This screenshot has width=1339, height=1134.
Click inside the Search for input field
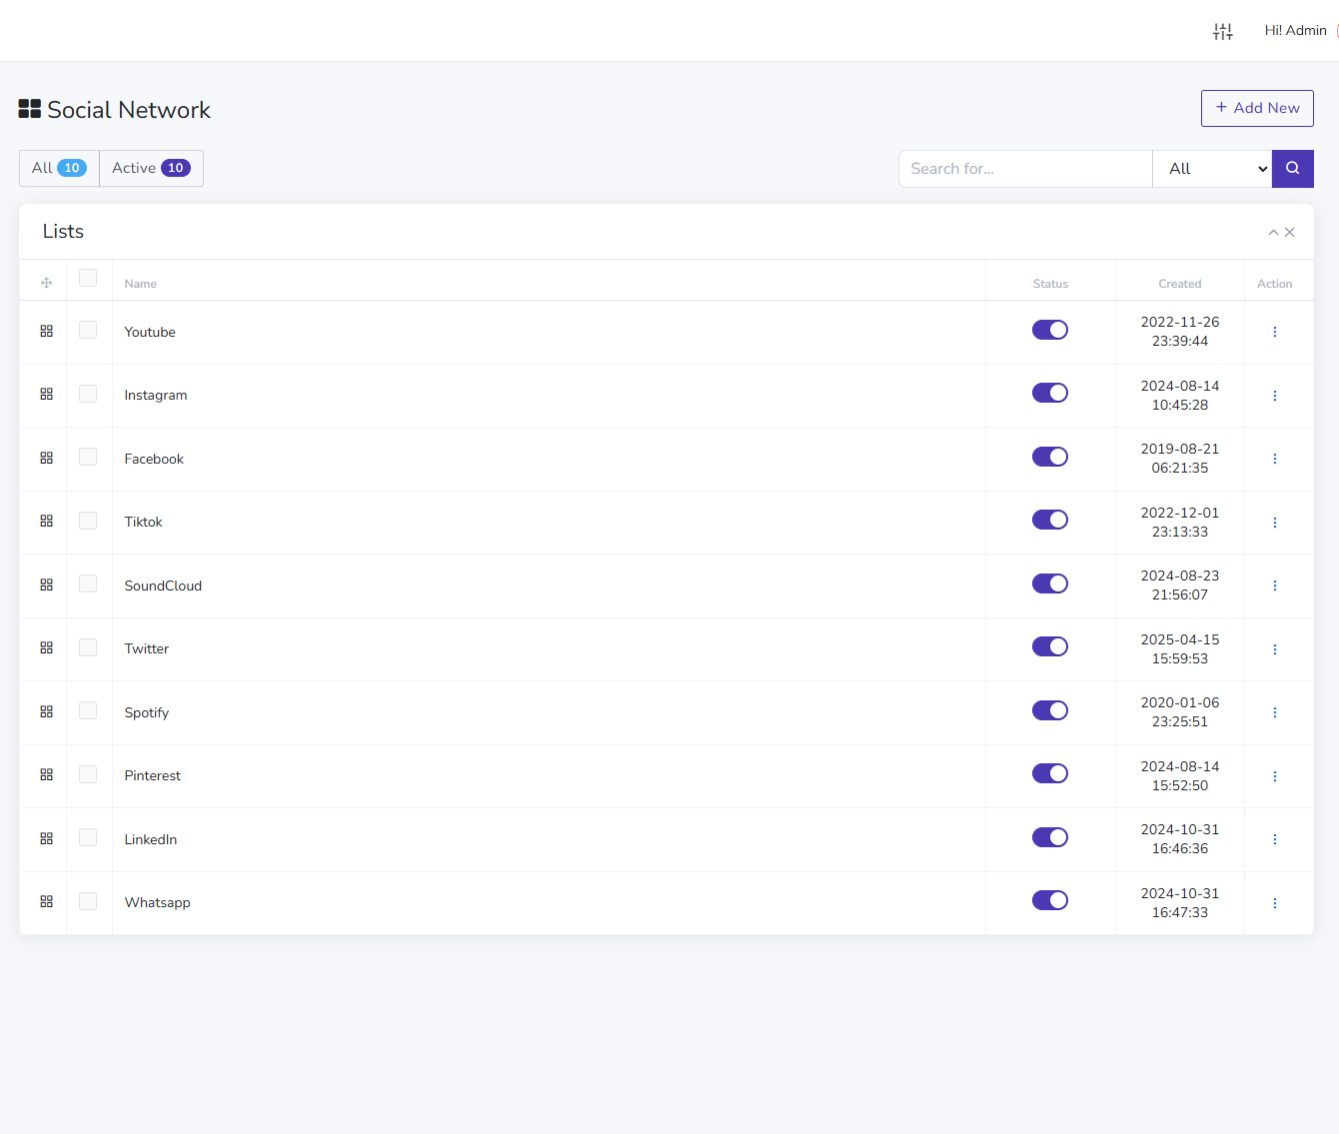[1024, 168]
